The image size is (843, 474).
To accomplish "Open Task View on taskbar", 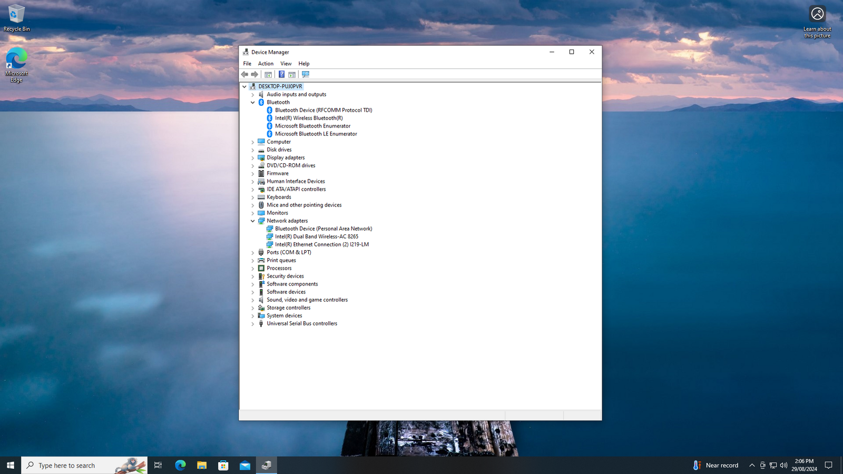I will tap(158, 465).
